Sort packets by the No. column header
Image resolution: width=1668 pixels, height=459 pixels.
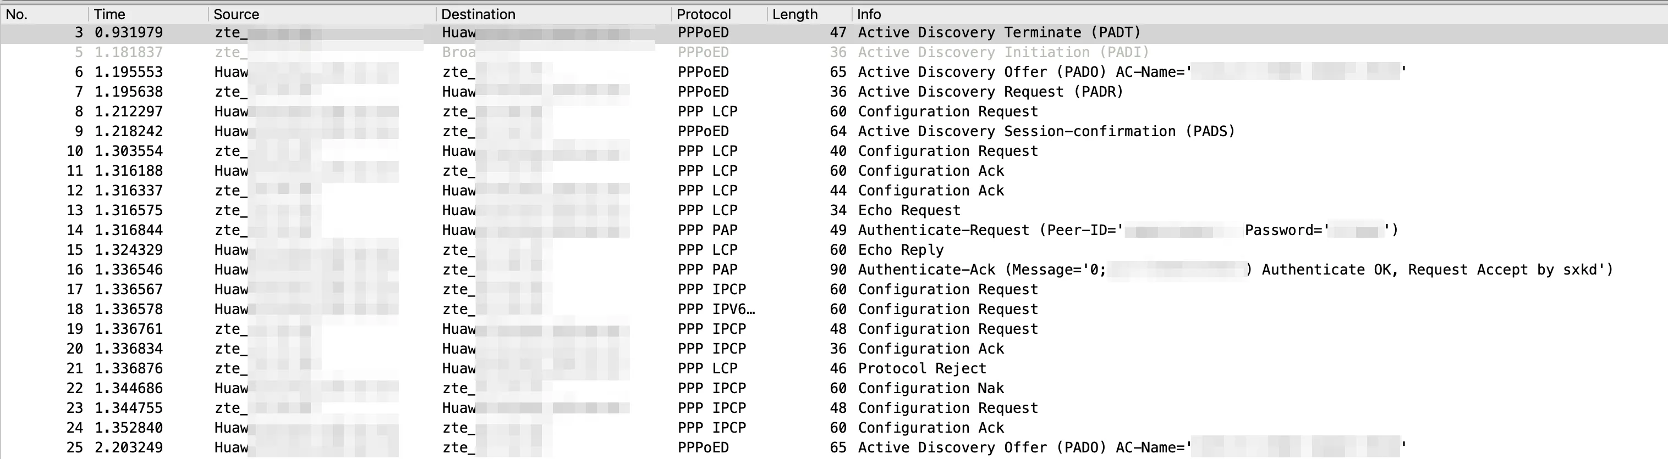pyautogui.click(x=17, y=14)
